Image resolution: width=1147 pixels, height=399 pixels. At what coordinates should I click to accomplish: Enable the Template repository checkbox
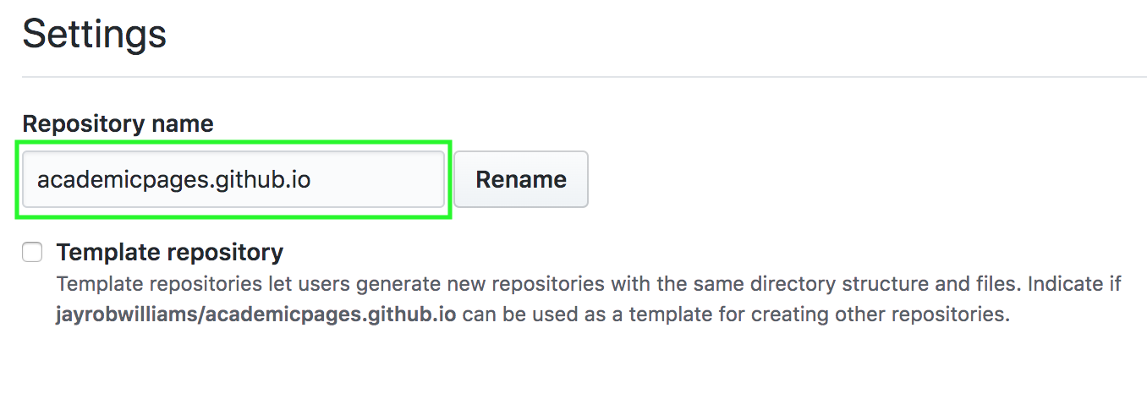32,252
